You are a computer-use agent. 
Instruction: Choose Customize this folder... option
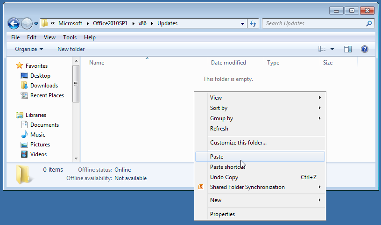tap(260, 143)
